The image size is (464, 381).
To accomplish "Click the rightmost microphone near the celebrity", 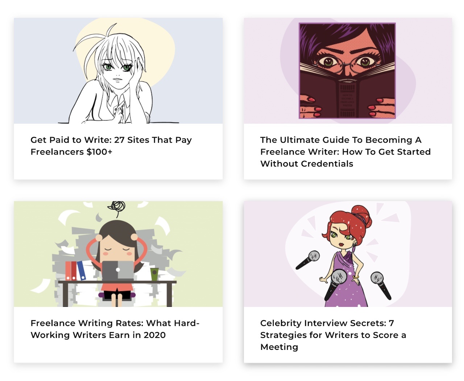I will tap(381, 285).
